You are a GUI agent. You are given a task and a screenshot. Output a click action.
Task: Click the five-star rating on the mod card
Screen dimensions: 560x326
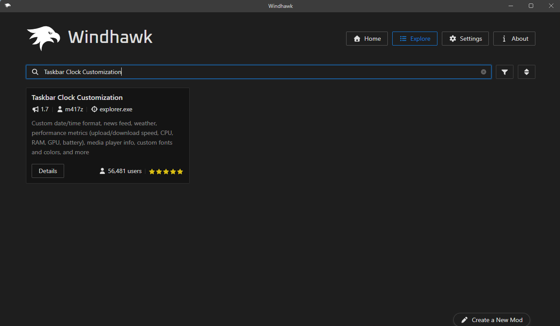click(x=166, y=171)
